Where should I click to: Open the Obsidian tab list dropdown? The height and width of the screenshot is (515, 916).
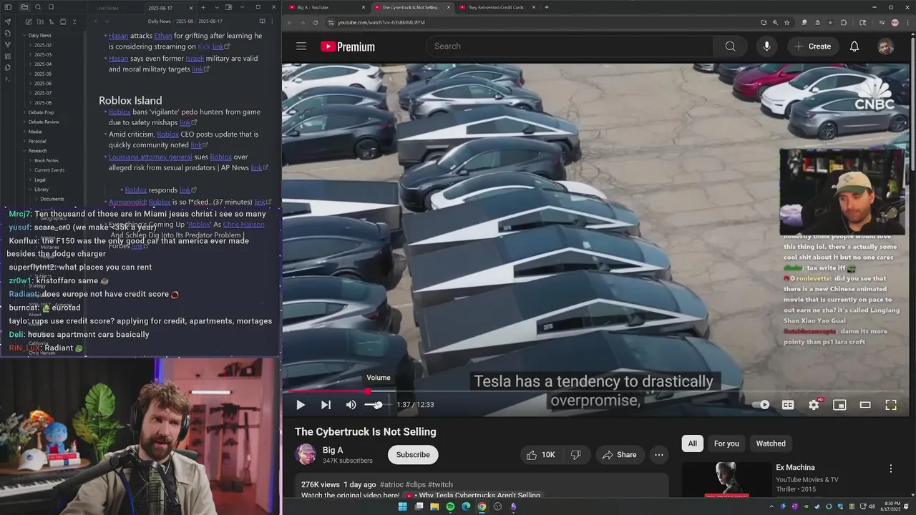coord(217,7)
